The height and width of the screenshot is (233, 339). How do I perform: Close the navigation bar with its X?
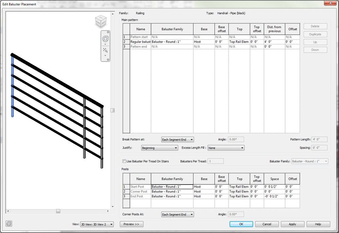click(108, 32)
